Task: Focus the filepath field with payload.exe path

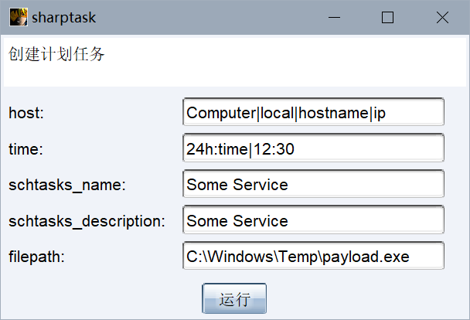Action: pos(313,256)
